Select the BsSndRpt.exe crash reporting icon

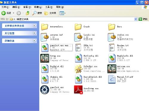click(x=78, y=69)
